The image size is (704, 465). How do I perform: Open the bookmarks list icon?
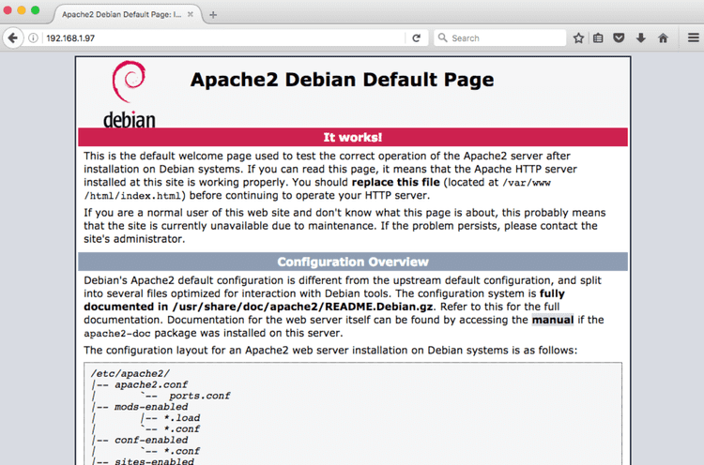(x=598, y=38)
